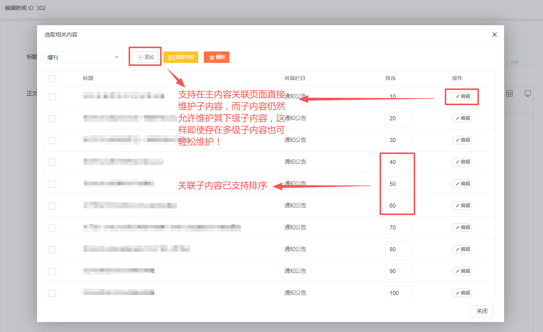Click the sort input field showing 30
The width and height of the screenshot is (543, 332).
pos(398,140)
